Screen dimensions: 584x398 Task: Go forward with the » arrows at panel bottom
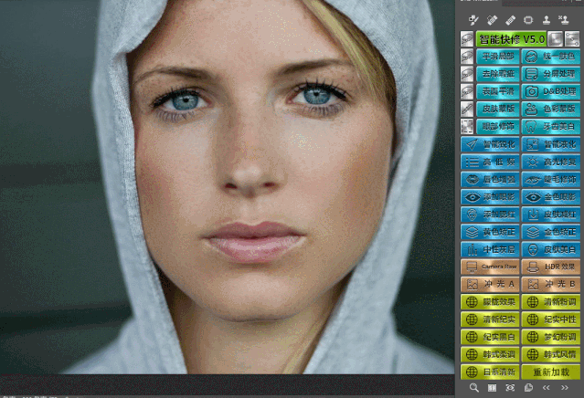[x=565, y=388]
